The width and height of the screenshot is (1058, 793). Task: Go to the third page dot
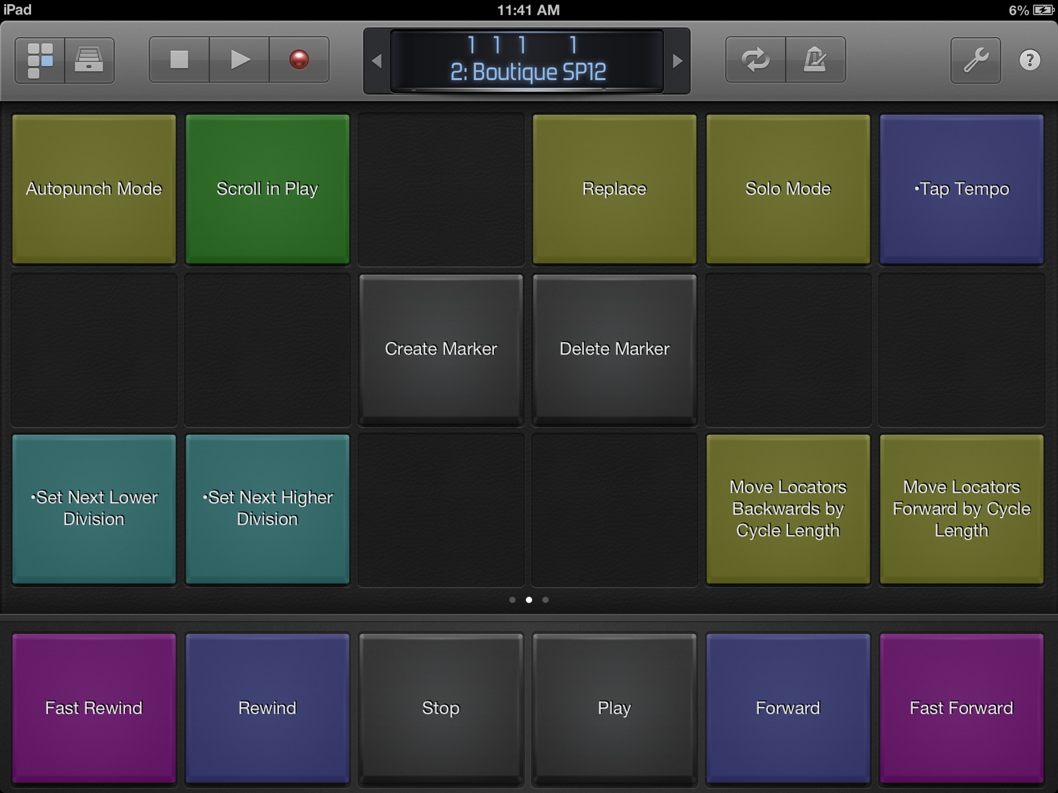(546, 600)
